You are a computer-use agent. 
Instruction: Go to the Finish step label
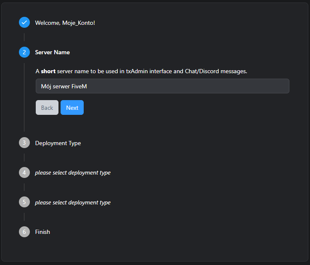(42, 232)
